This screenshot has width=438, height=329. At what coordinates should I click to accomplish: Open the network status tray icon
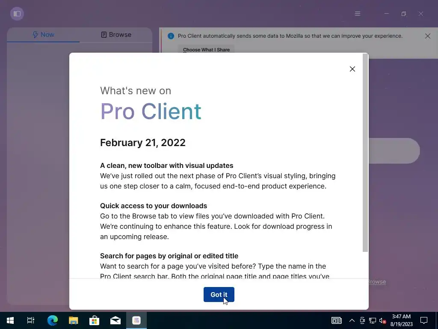373,320
